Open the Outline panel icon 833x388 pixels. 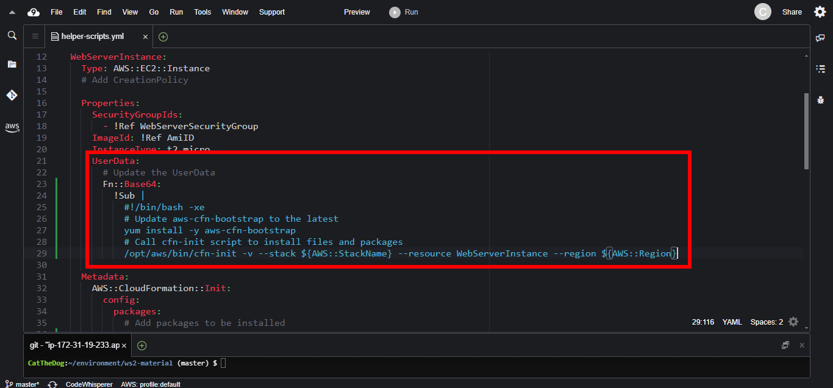(820, 69)
